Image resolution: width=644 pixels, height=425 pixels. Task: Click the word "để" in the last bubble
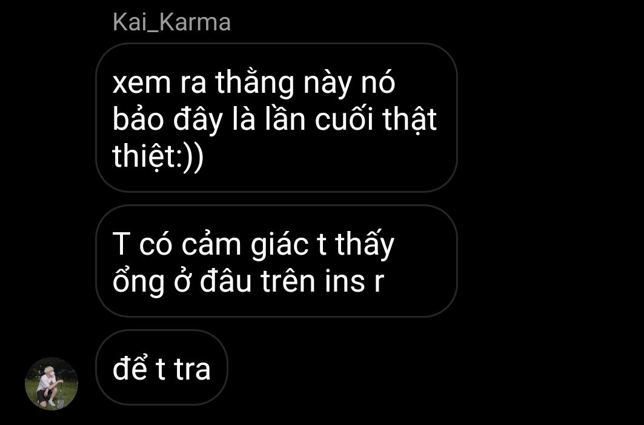point(130,367)
